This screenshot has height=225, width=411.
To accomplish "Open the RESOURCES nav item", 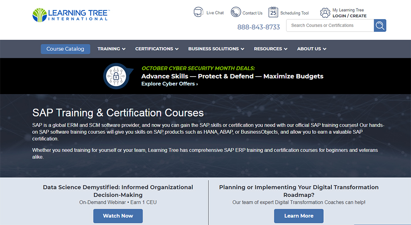I will pos(268,48).
